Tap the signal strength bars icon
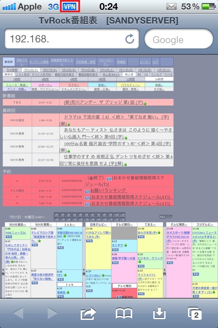 [x=9, y=7]
